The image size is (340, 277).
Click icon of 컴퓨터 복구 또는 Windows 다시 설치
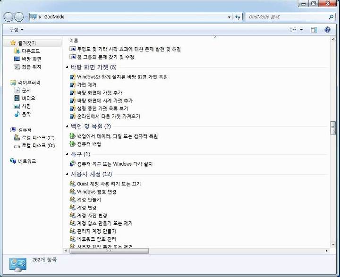(72, 164)
